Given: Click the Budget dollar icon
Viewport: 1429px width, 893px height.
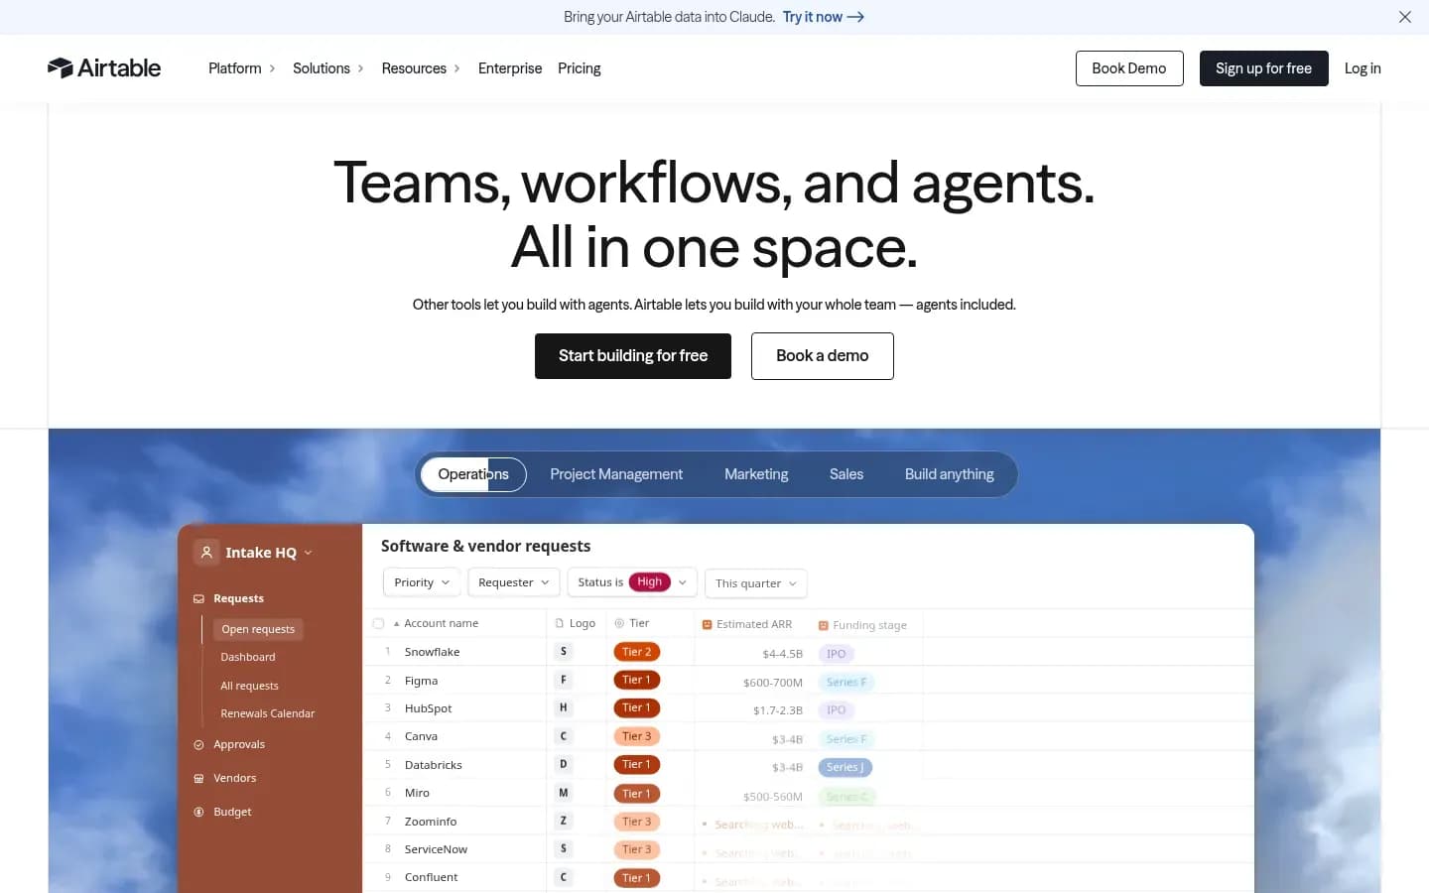Looking at the screenshot, I should (198, 812).
